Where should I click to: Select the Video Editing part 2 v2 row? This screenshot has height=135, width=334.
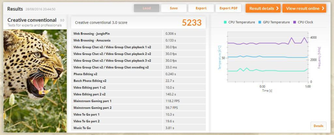(x=138, y=94)
